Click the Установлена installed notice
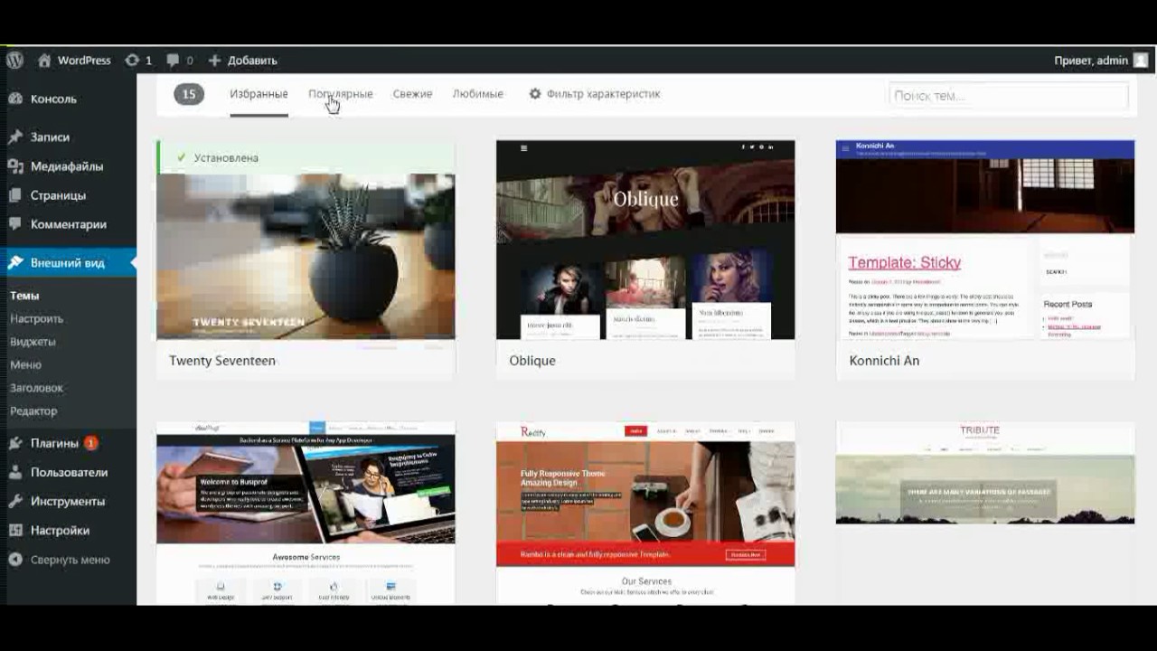Viewport: 1157px width, 651px height. (306, 157)
